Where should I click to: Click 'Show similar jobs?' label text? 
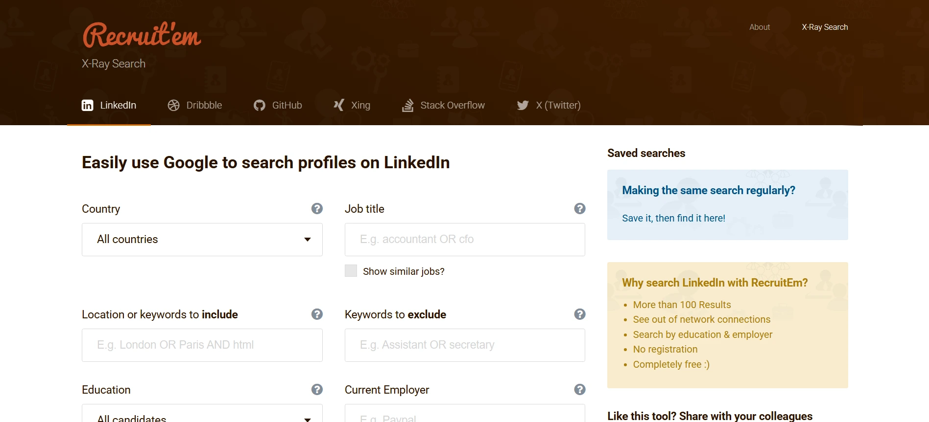tap(404, 271)
